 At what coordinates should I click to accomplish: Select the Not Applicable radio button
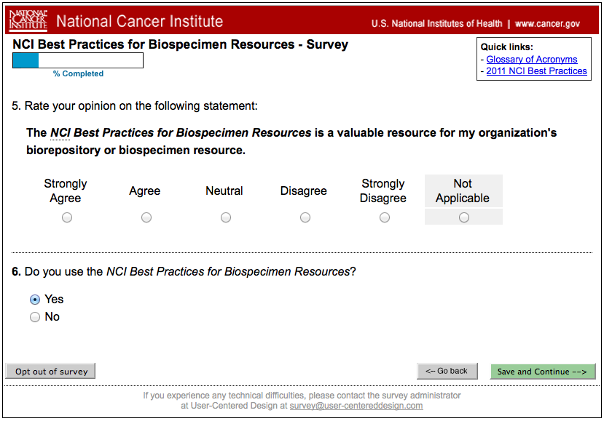[x=464, y=217]
